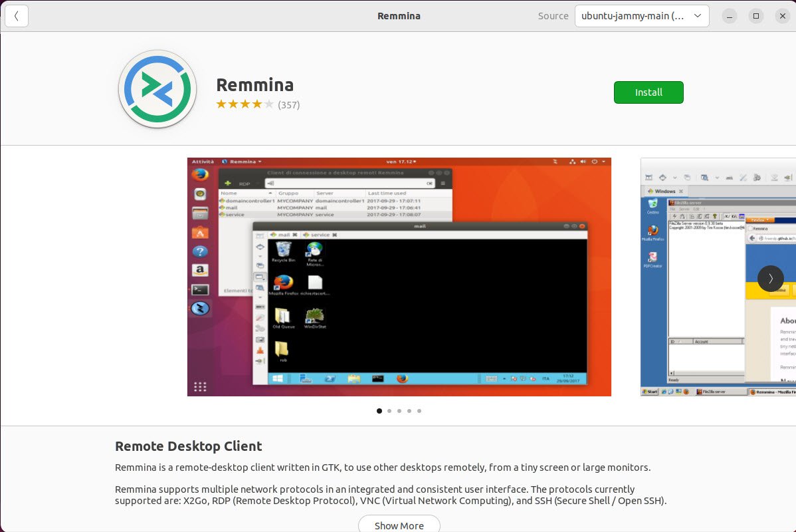Click the back arrow to return to the app list

point(17,16)
